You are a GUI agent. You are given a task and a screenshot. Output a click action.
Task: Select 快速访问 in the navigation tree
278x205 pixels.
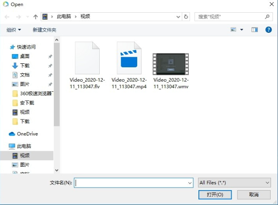click(23, 47)
